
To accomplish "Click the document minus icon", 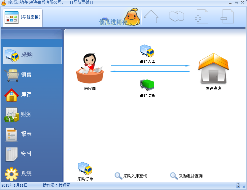I will pos(227,16).
